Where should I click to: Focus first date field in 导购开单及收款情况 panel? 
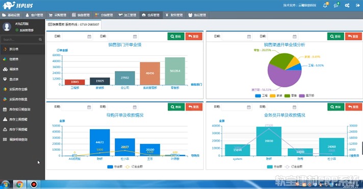pos(77,107)
